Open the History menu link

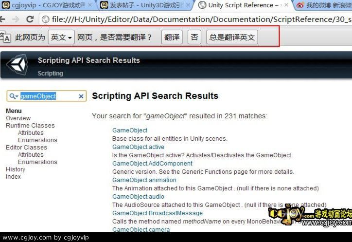coord(16,169)
